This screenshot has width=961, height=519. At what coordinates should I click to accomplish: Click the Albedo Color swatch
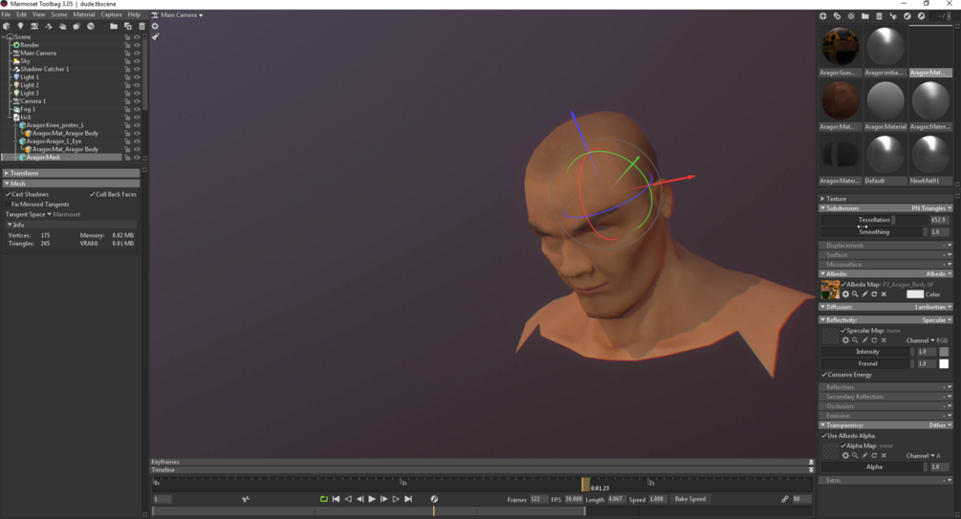[x=915, y=294]
